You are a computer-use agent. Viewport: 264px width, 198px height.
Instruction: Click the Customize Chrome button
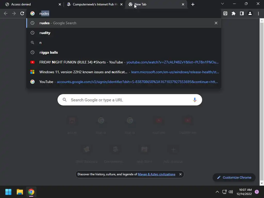pyautogui.click(x=234, y=177)
